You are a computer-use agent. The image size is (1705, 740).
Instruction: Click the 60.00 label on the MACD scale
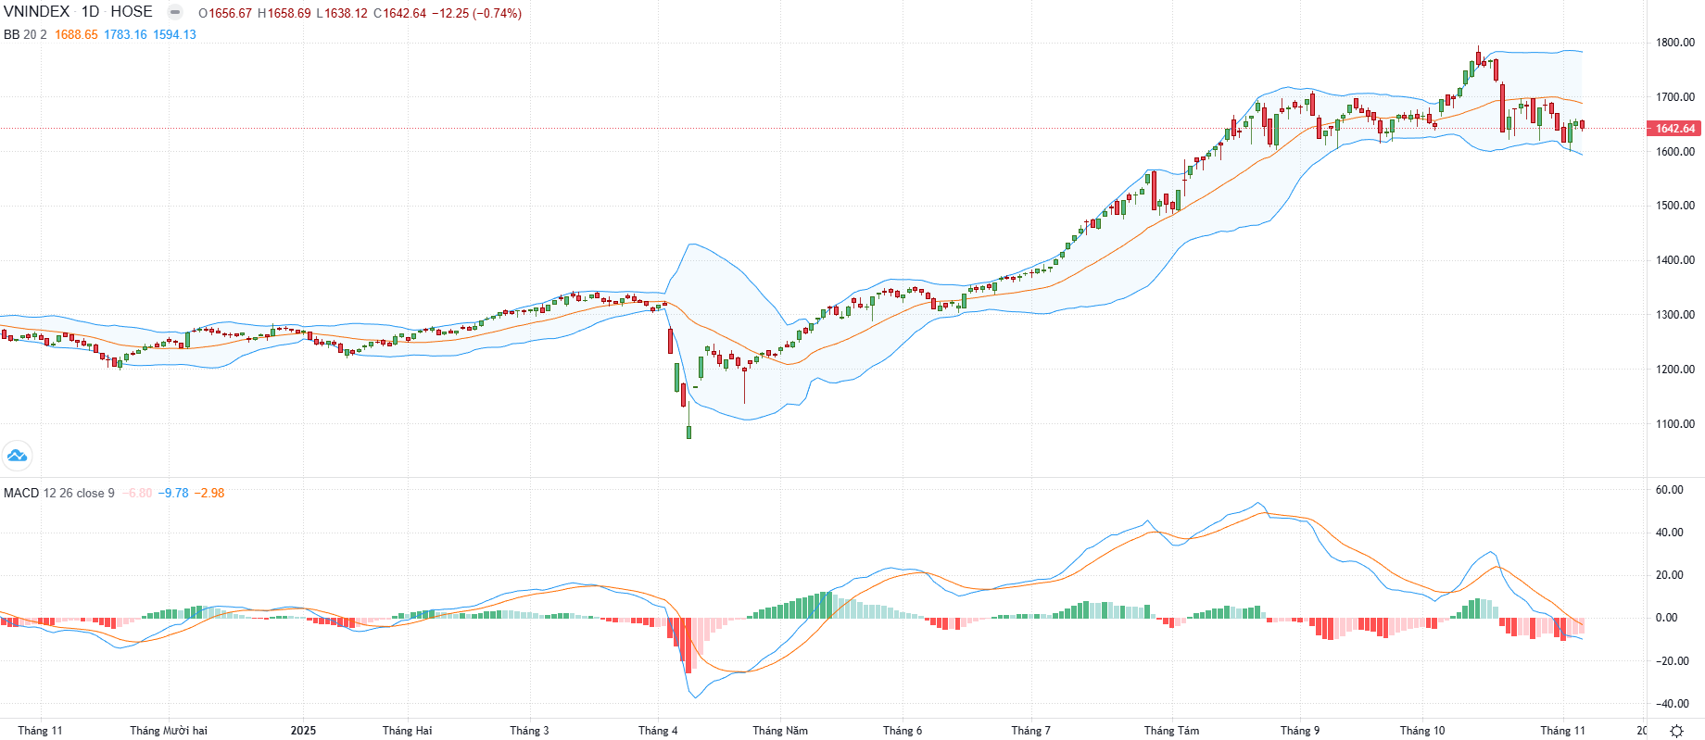1669,490
